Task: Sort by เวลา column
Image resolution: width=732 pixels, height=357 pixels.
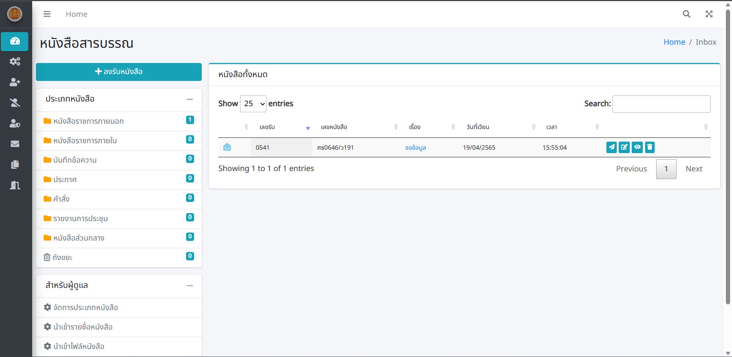Action: (x=570, y=127)
